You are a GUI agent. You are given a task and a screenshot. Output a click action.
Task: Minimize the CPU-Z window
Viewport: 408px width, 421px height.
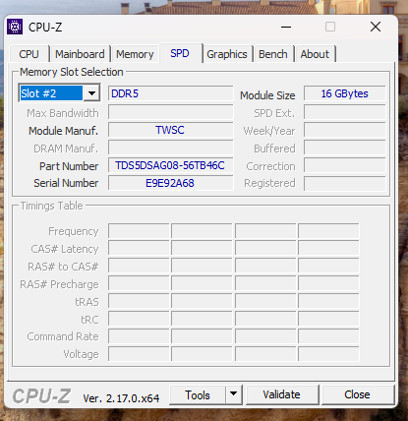(x=286, y=27)
